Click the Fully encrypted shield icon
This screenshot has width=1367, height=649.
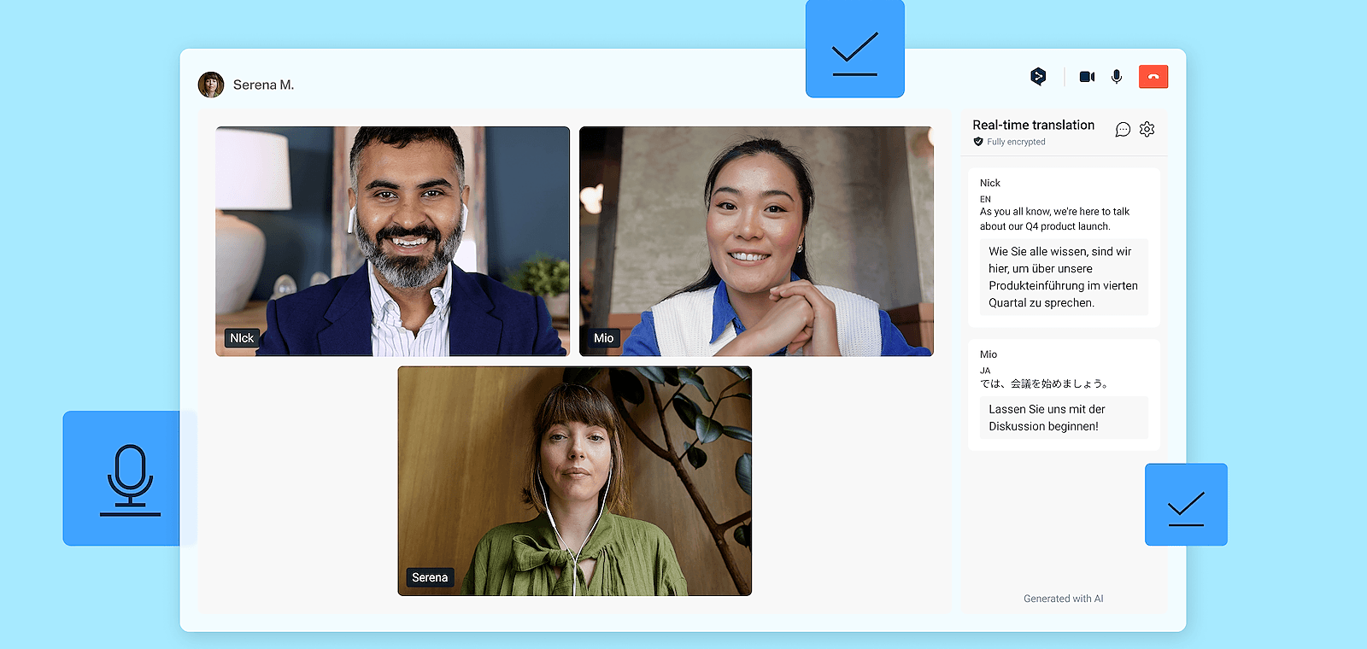tap(978, 142)
